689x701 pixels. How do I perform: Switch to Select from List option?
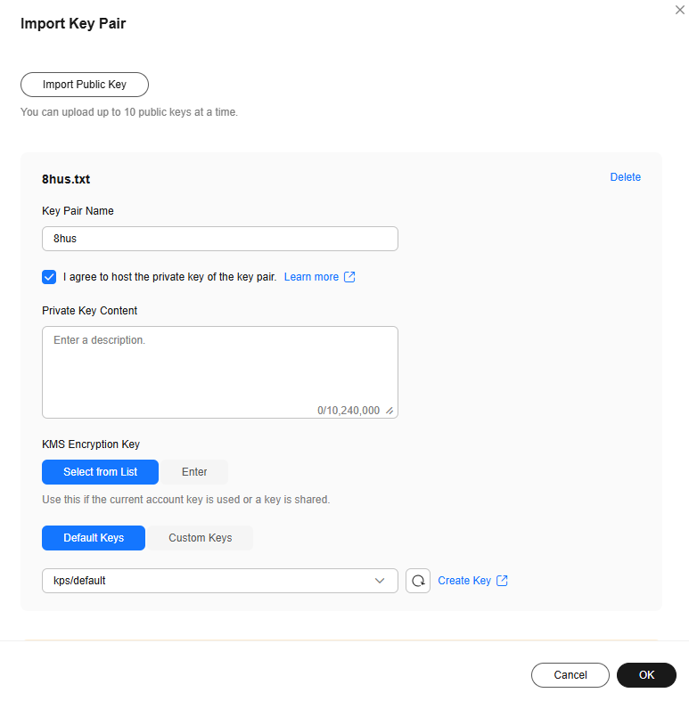(x=100, y=472)
